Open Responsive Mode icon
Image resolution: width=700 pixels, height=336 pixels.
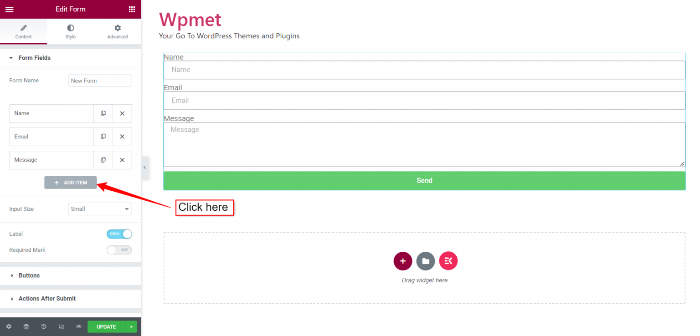tap(61, 326)
